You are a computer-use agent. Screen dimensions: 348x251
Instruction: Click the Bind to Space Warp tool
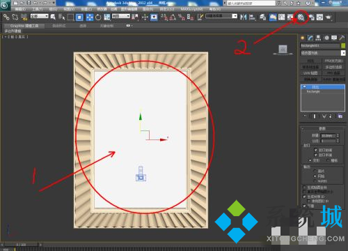[x=24, y=17]
